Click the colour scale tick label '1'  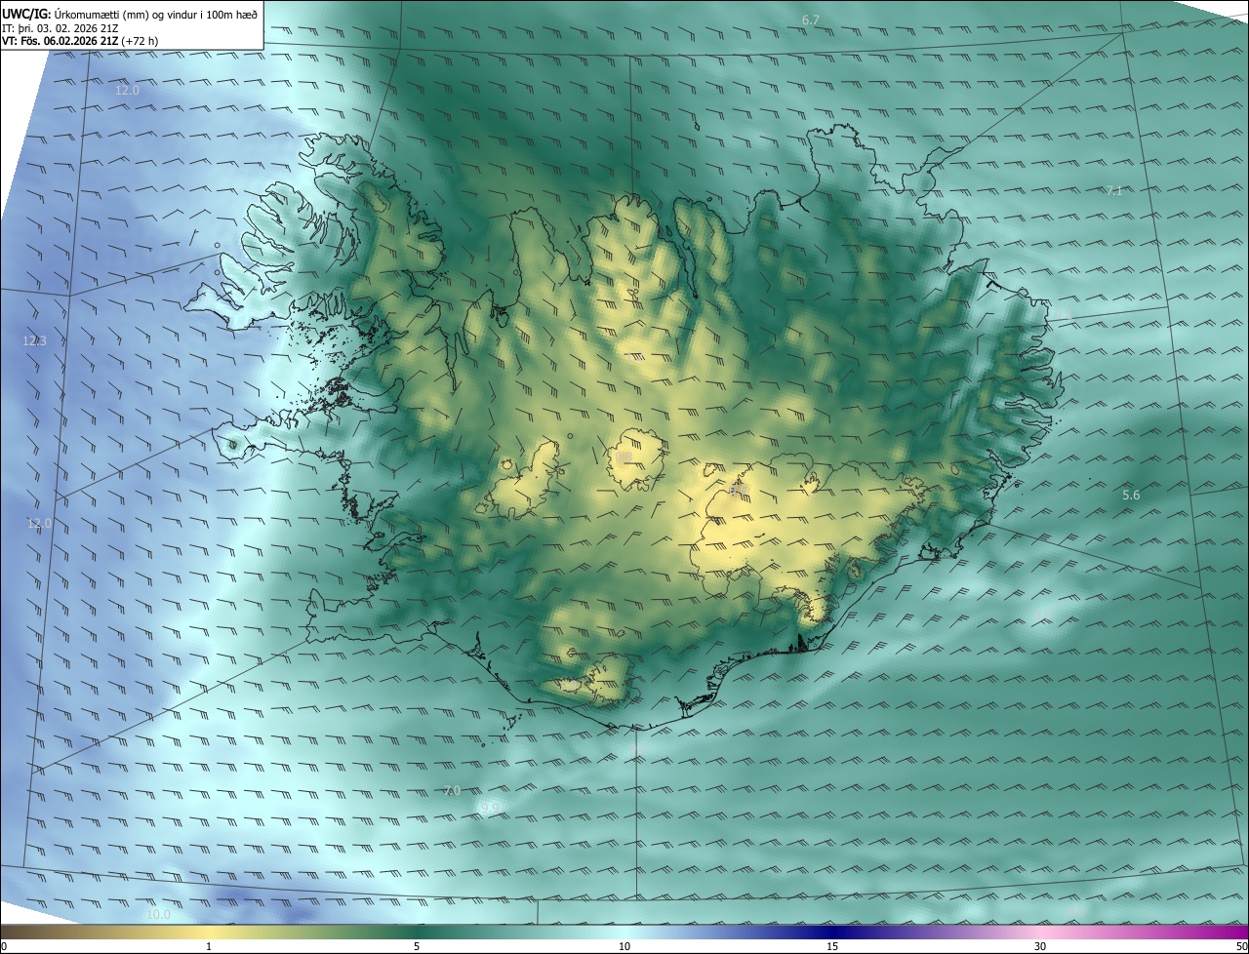(x=209, y=947)
